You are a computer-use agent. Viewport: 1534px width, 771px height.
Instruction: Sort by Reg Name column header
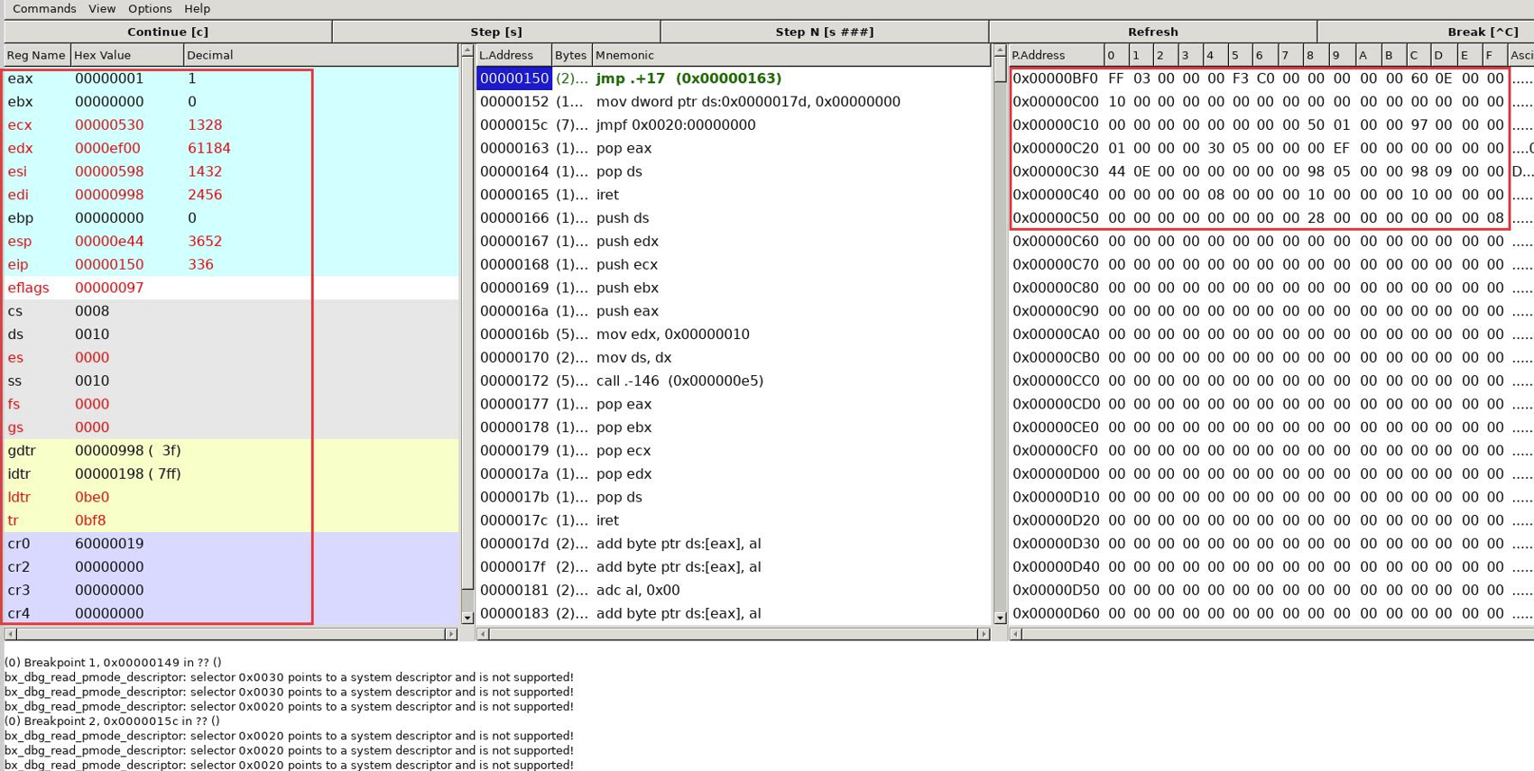tap(37, 55)
